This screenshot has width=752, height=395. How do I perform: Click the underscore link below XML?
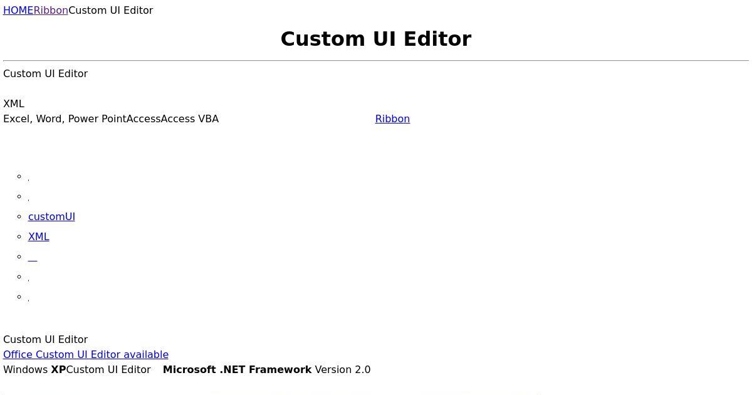pyautogui.click(x=33, y=257)
